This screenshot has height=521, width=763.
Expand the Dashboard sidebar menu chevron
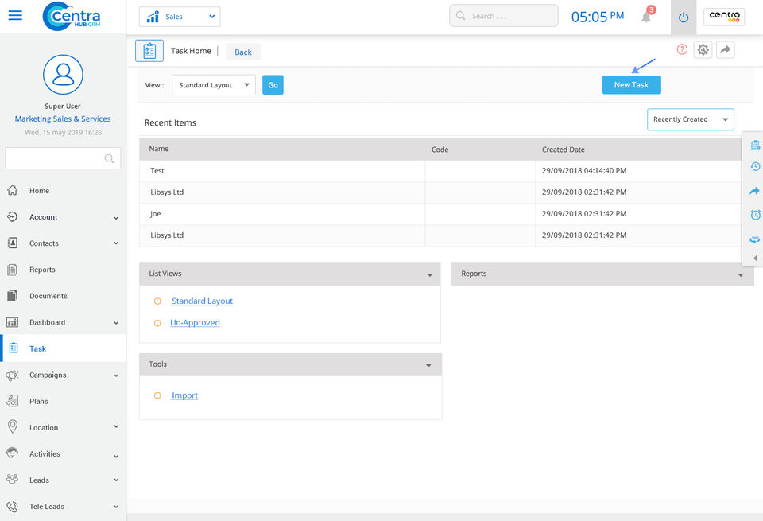click(x=116, y=322)
